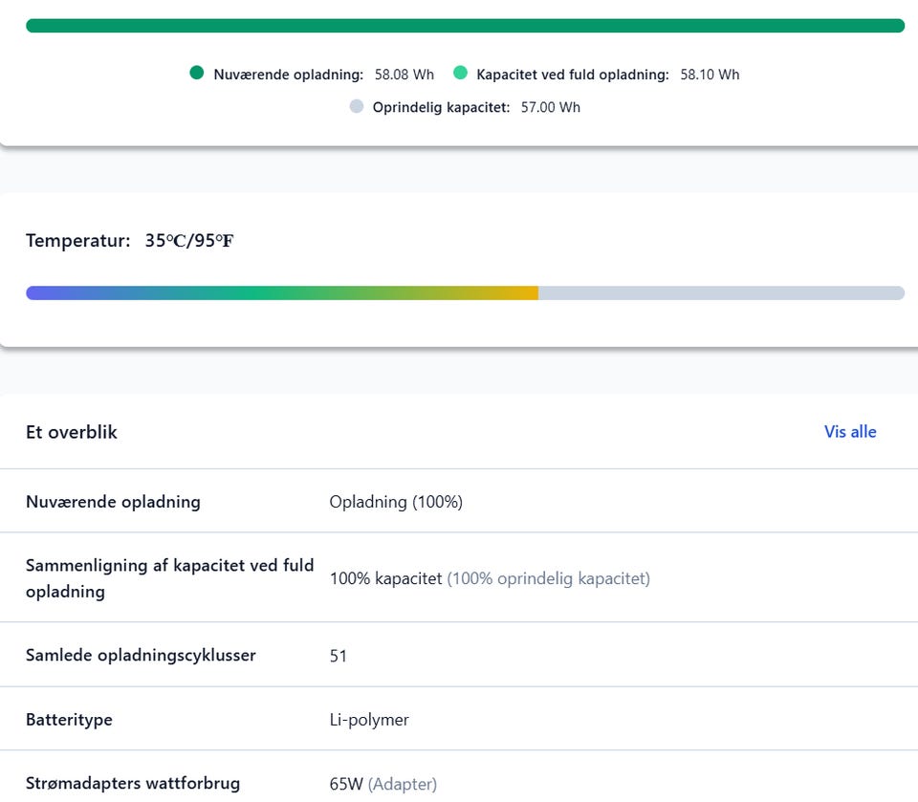
Task: Click the "Samlede opladningscyklusser" row label
Action: point(141,656)
